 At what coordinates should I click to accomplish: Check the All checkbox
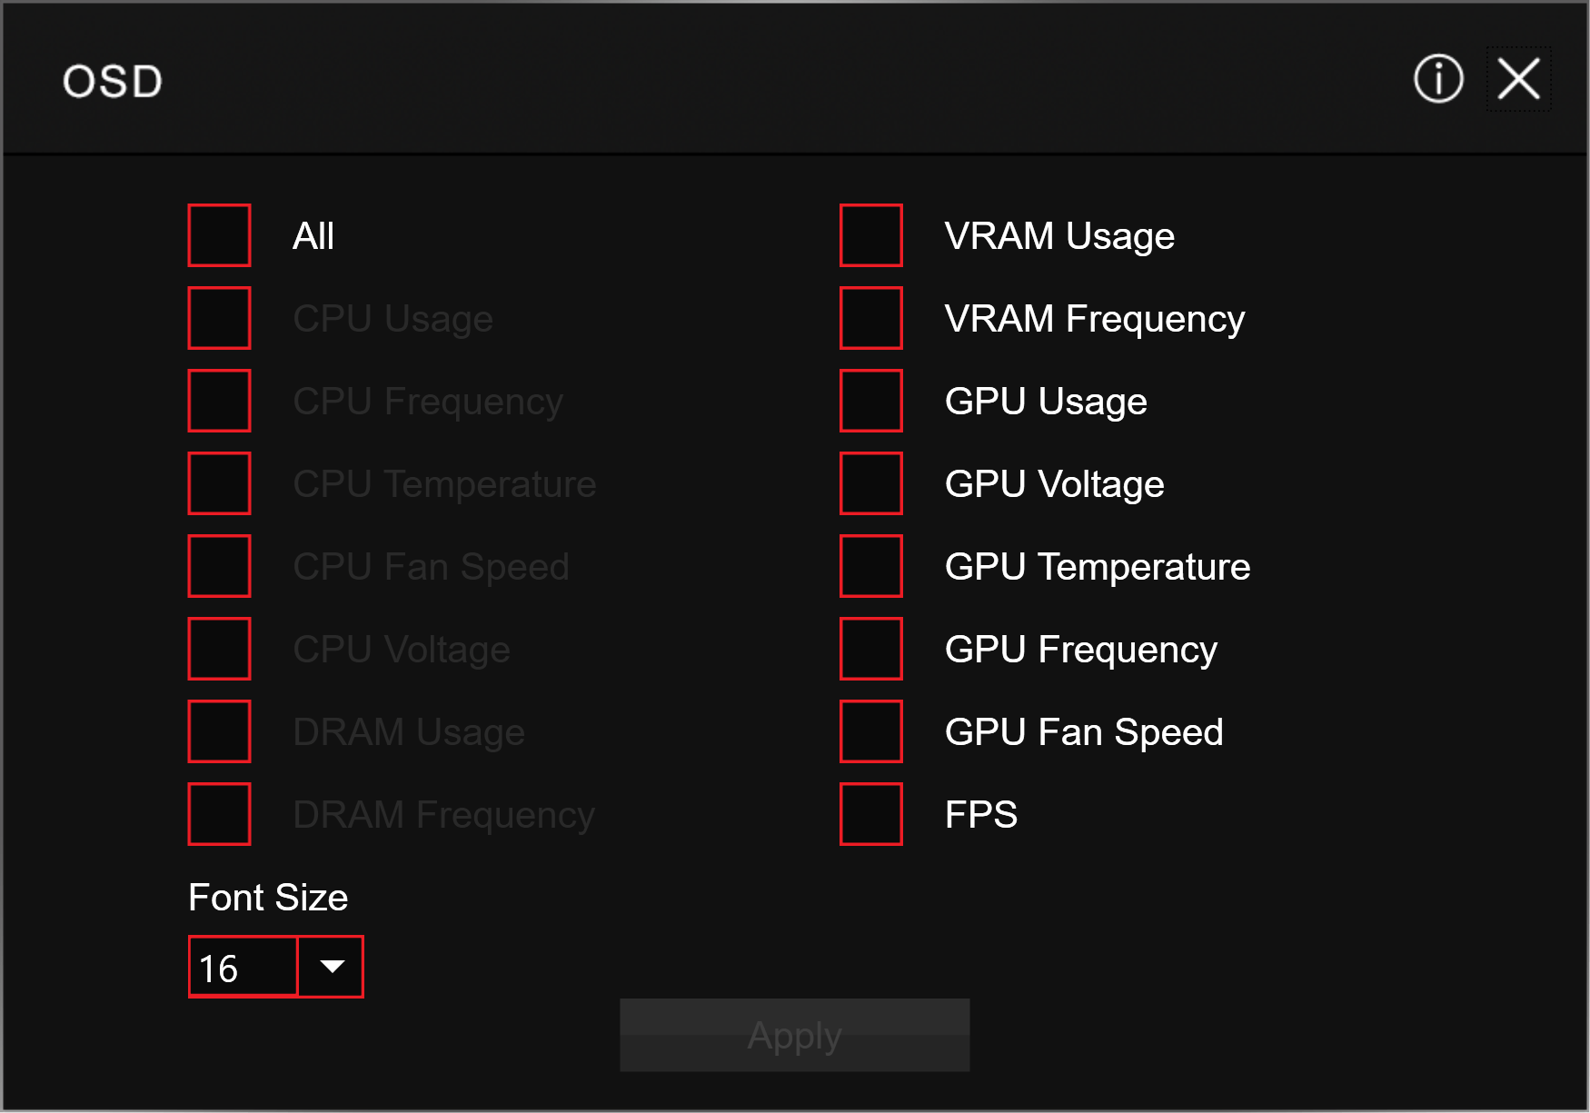(x=219, y=235)
